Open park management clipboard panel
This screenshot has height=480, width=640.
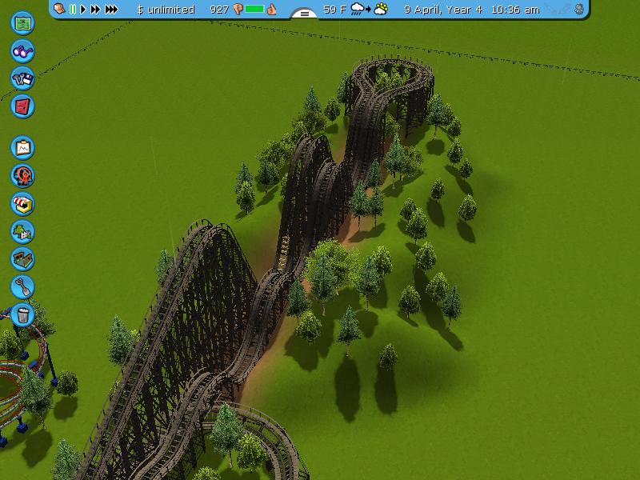22,147
